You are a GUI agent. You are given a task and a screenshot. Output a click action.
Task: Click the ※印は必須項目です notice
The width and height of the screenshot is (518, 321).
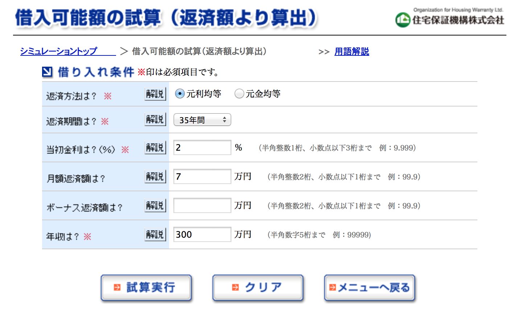pos(178,72)
